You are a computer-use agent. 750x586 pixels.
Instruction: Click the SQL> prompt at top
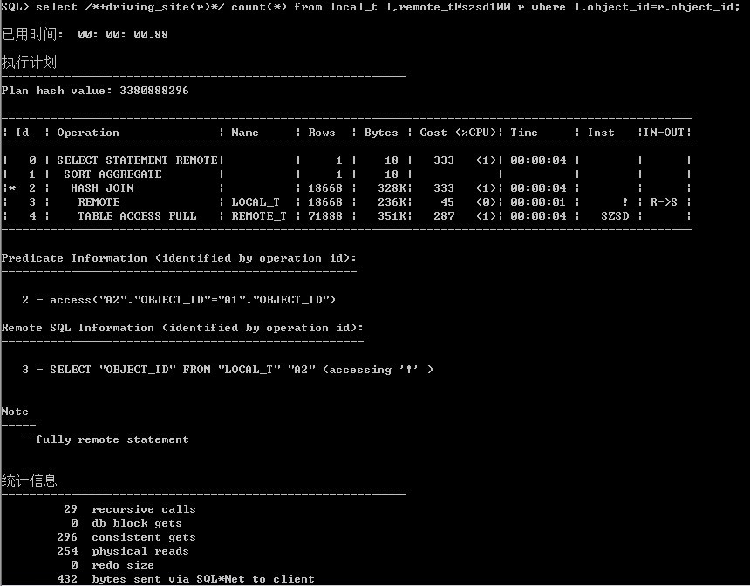coord(16,7)
